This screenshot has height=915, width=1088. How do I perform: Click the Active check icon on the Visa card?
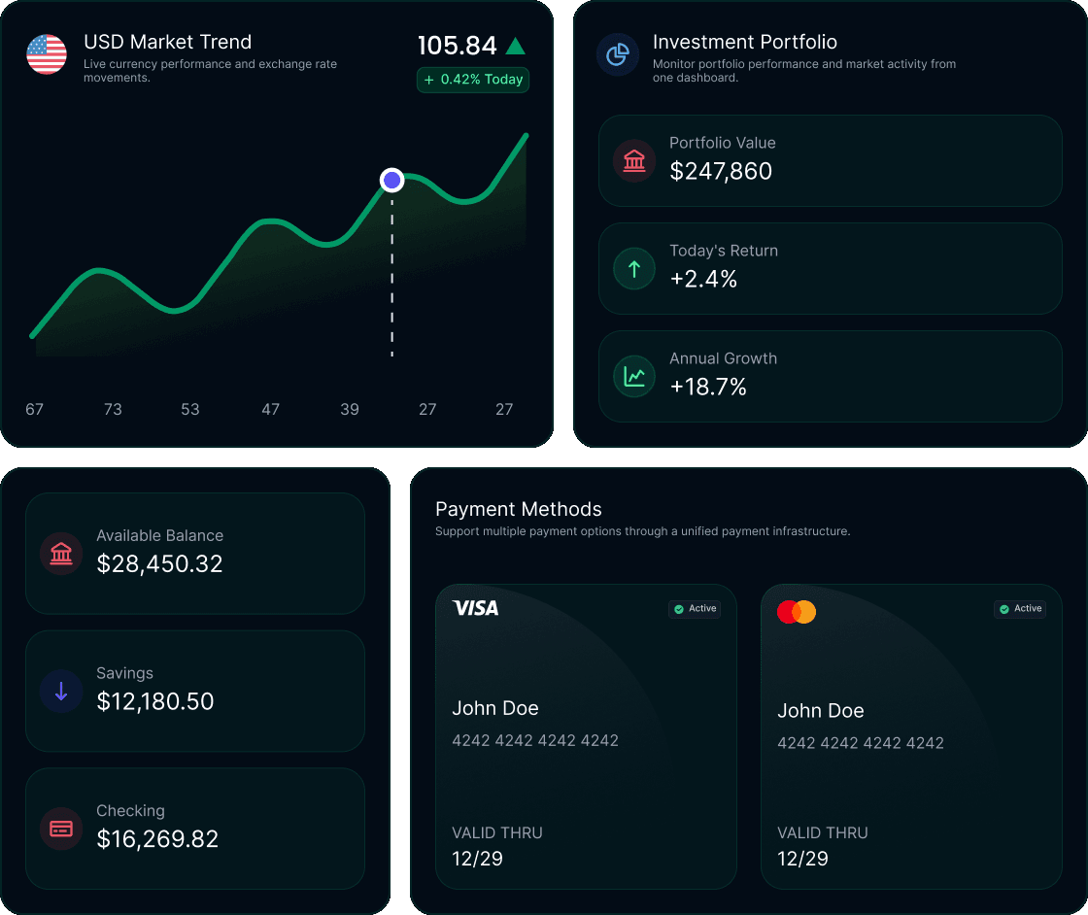pyautogui.click(x=679, y=609)
